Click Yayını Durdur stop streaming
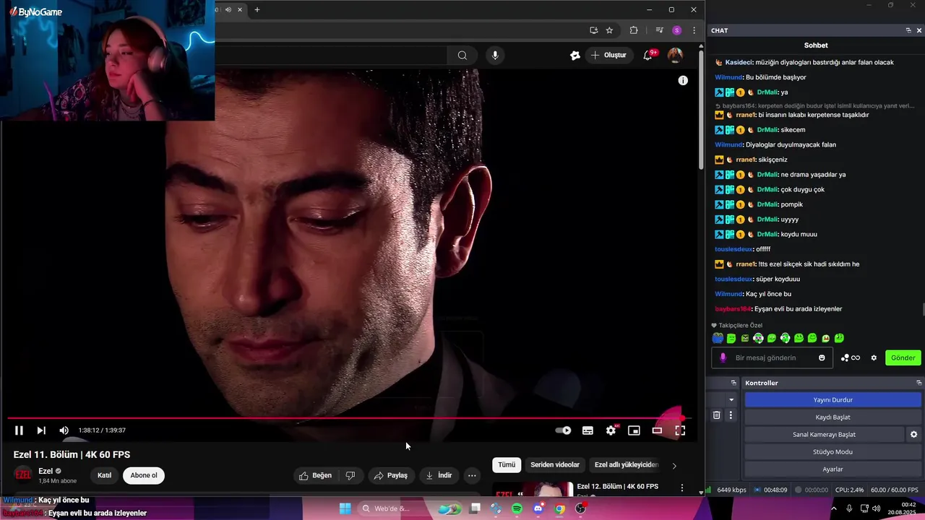925x520 pixels. click(x=833, y=399)
